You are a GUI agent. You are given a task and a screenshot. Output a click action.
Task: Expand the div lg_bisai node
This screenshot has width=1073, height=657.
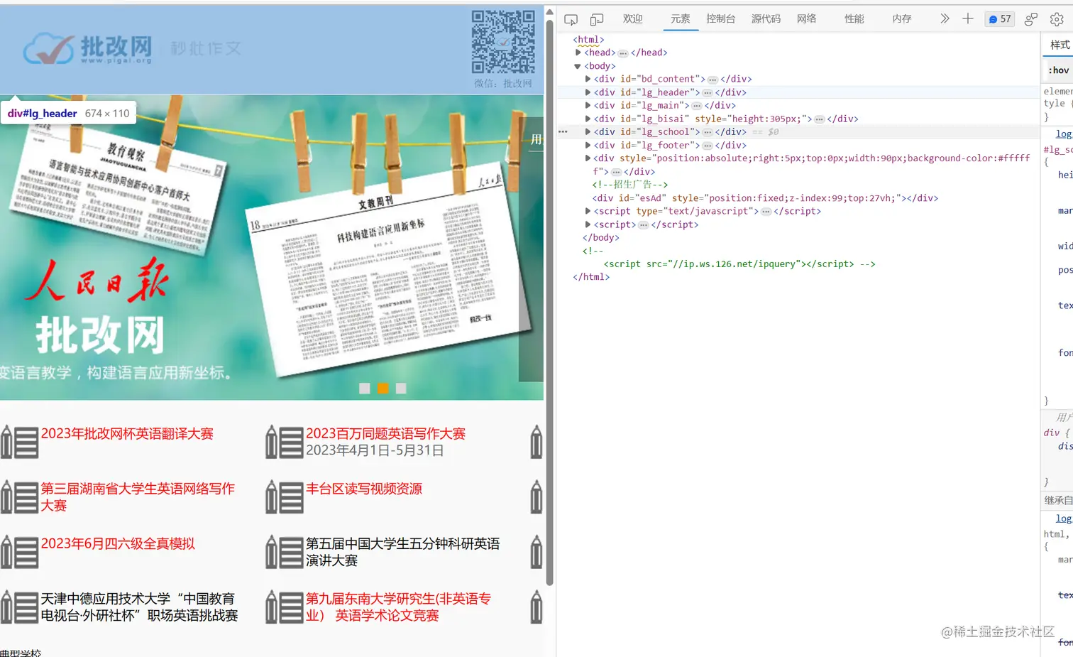point(588,119)
